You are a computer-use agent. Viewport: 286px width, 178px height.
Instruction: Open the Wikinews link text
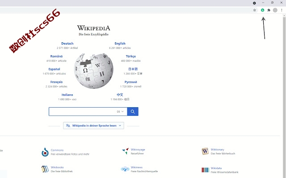click(x=137, y=167)
